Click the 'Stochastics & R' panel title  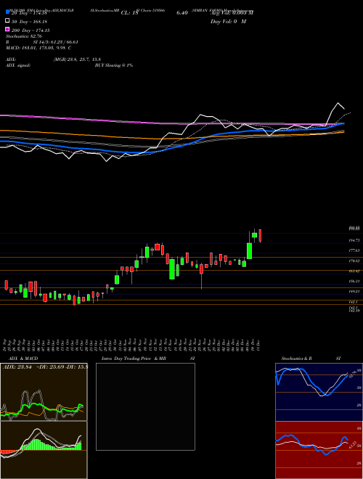click(x=296, y=359)
